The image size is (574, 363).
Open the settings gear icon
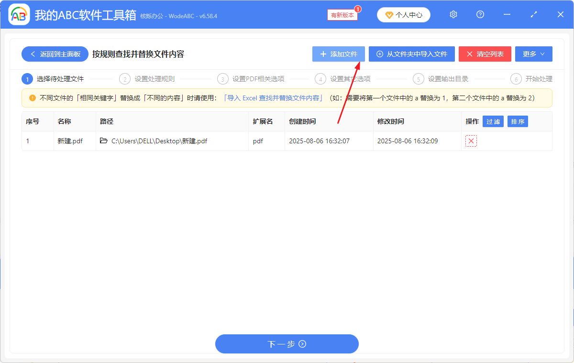pos(453,14)
